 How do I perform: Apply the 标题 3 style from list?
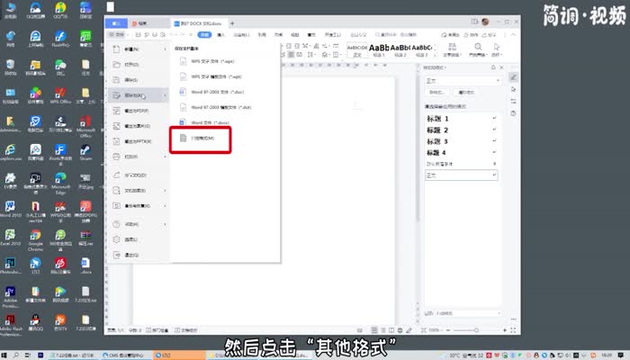click(438, 141)
